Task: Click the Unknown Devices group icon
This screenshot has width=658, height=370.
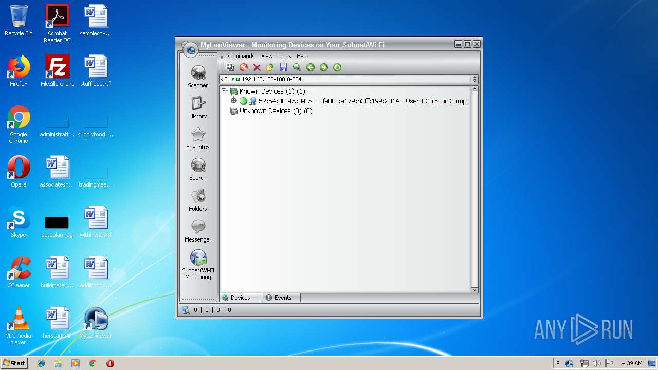Action: coord(234,111)
